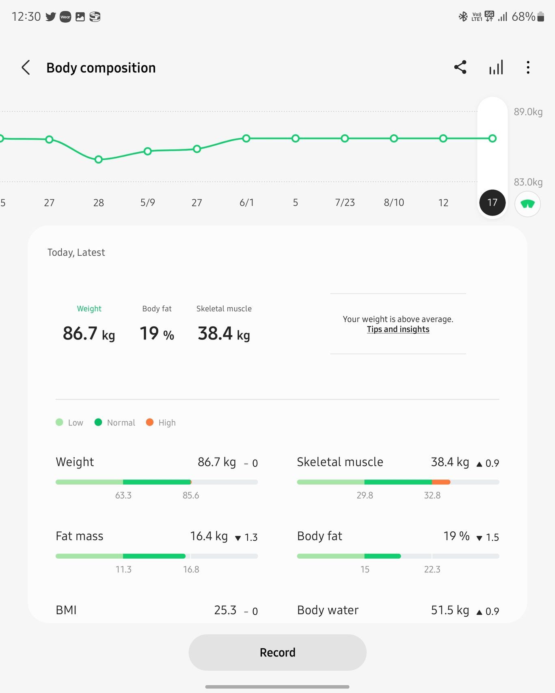Tap the Weight range progress bar
This screenshot has height=693, width=555.
[x=156, y=482]
